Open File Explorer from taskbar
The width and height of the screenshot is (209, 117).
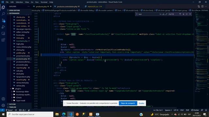[x=57, y=114]
